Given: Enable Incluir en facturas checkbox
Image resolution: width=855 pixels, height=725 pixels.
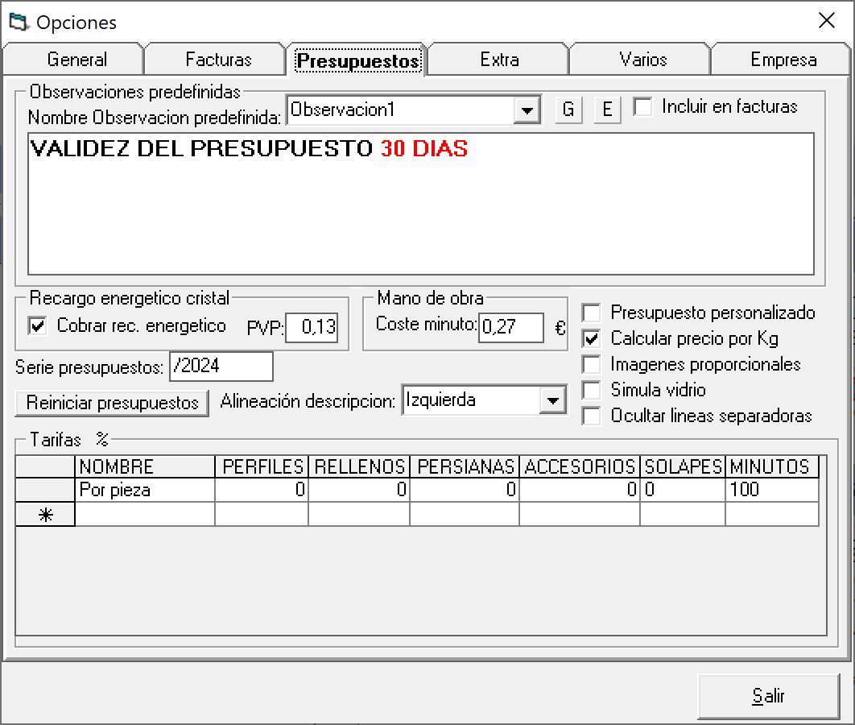Looking at the screenshot, I should [642, 107].
